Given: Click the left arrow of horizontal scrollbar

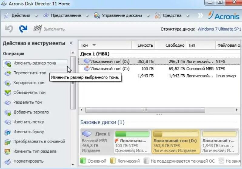Looking at the screenshot, I should pos(82,110).
